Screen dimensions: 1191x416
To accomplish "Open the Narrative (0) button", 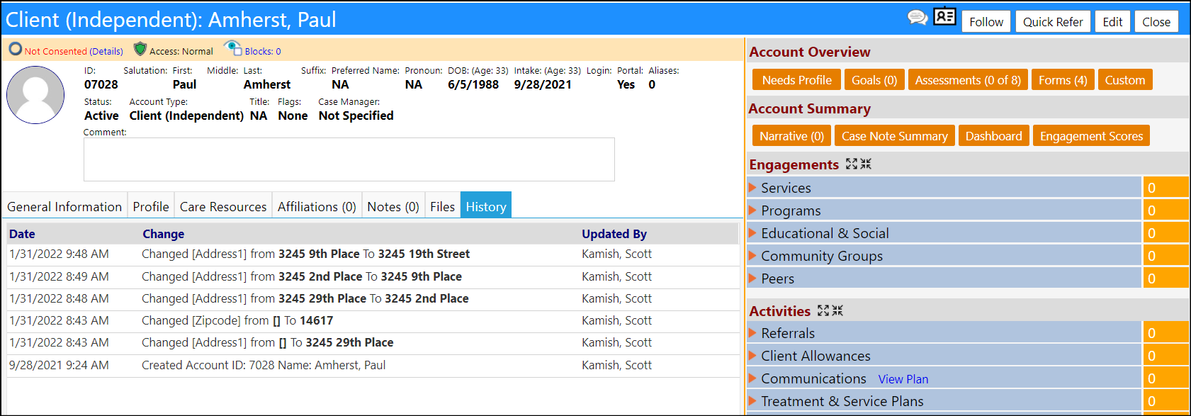I will (791, 136).
